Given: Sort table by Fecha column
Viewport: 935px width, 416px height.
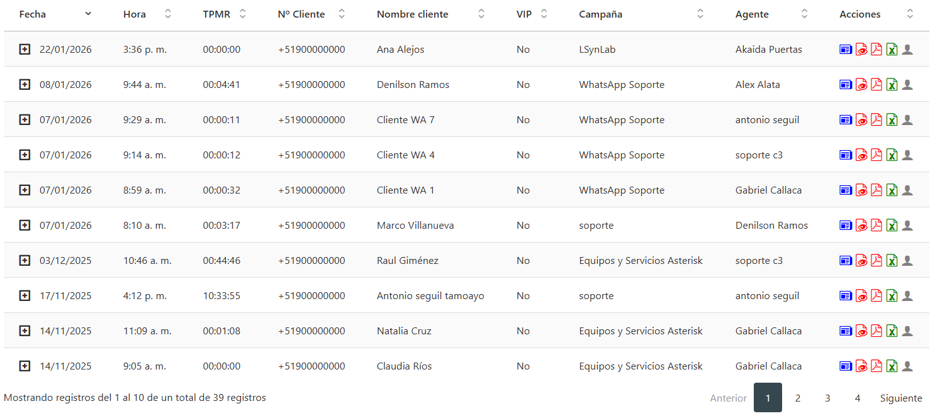Looking at the screenshot, I should [x=88, y=14].
